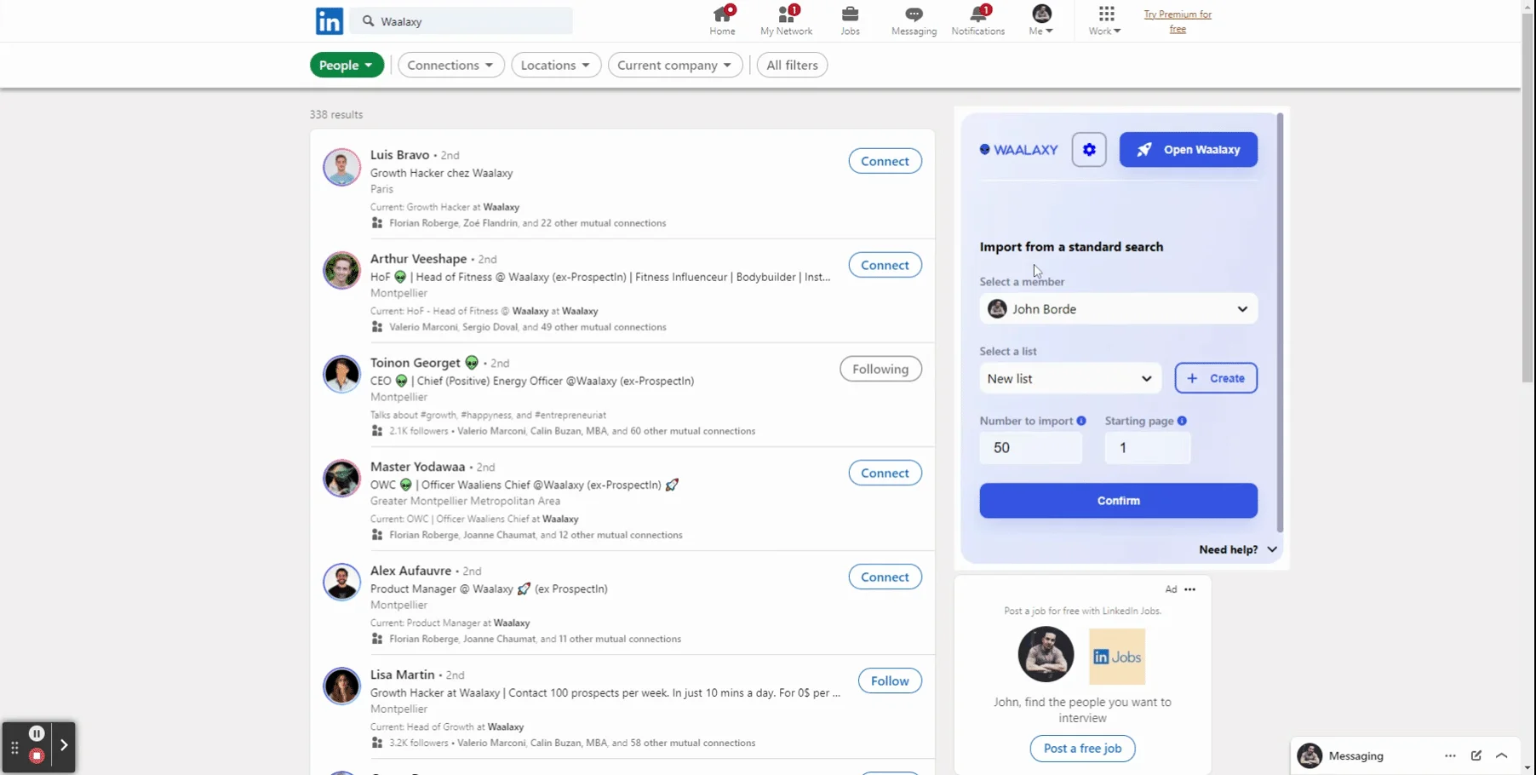Screen dimensions: 1536x775
Task: Connect with Alex Aufauvre
Action: point(885,577)
